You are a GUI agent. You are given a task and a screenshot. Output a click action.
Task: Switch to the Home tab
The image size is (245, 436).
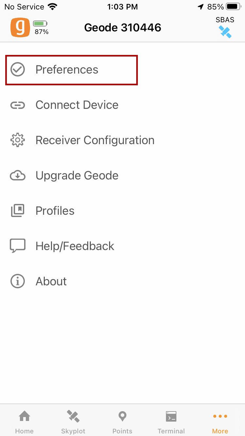pyautogui.click(x=24, y=422)
